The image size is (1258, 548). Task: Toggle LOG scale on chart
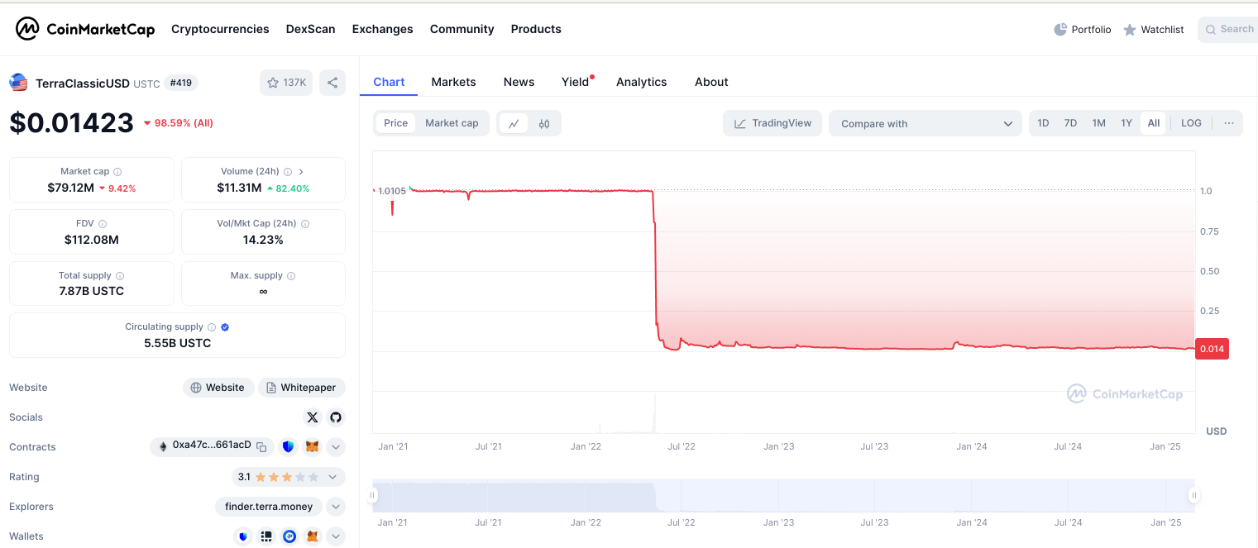click(x=1191, y=123)
